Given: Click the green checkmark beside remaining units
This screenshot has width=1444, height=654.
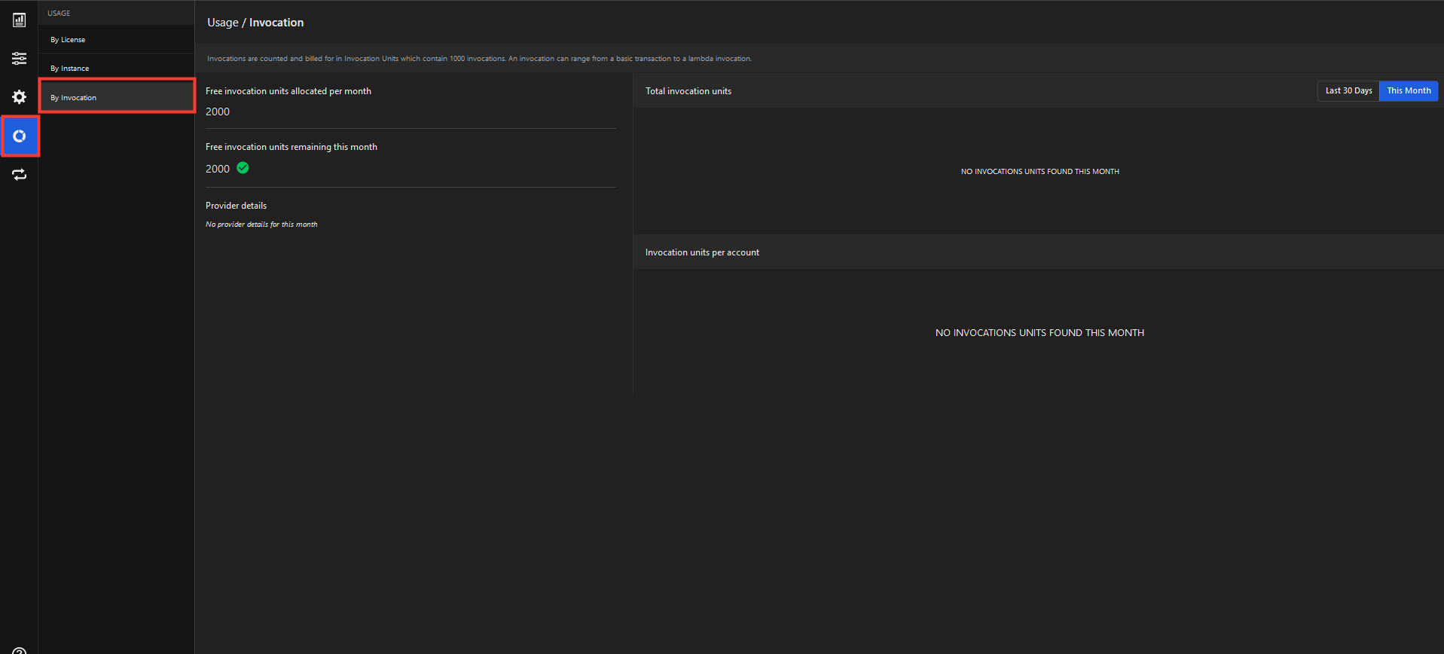Looking at the screenshot, I should coord(243,168).
